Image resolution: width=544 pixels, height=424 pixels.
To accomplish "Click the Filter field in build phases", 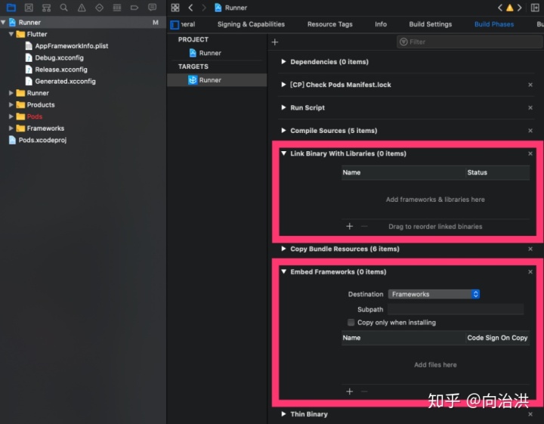I will coord(469,42).
